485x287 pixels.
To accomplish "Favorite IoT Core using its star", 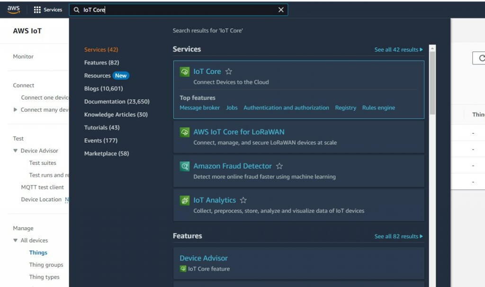I will pyautogui.click(x=228, y=71).
